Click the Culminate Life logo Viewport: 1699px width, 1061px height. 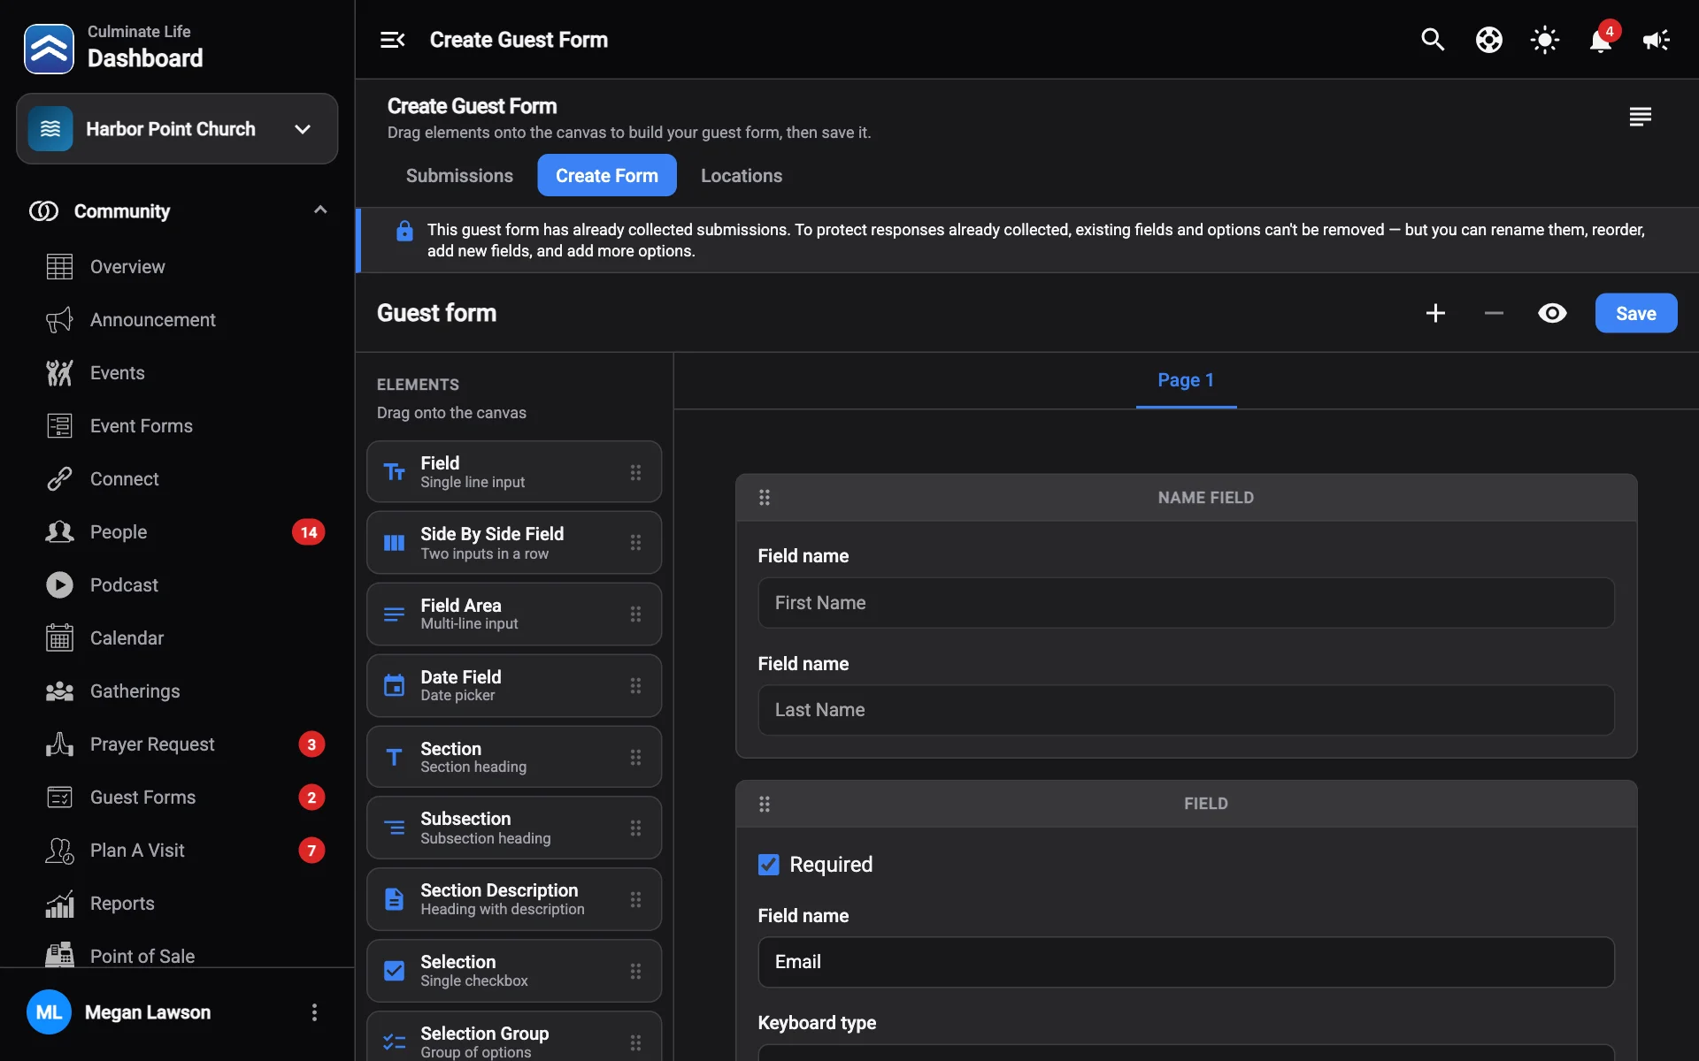[x=49, y=49]
